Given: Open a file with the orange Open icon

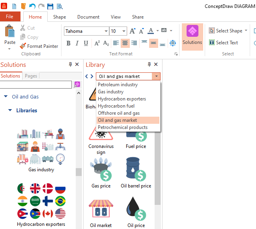Looking at the screenshot, I should coord(23,6).
